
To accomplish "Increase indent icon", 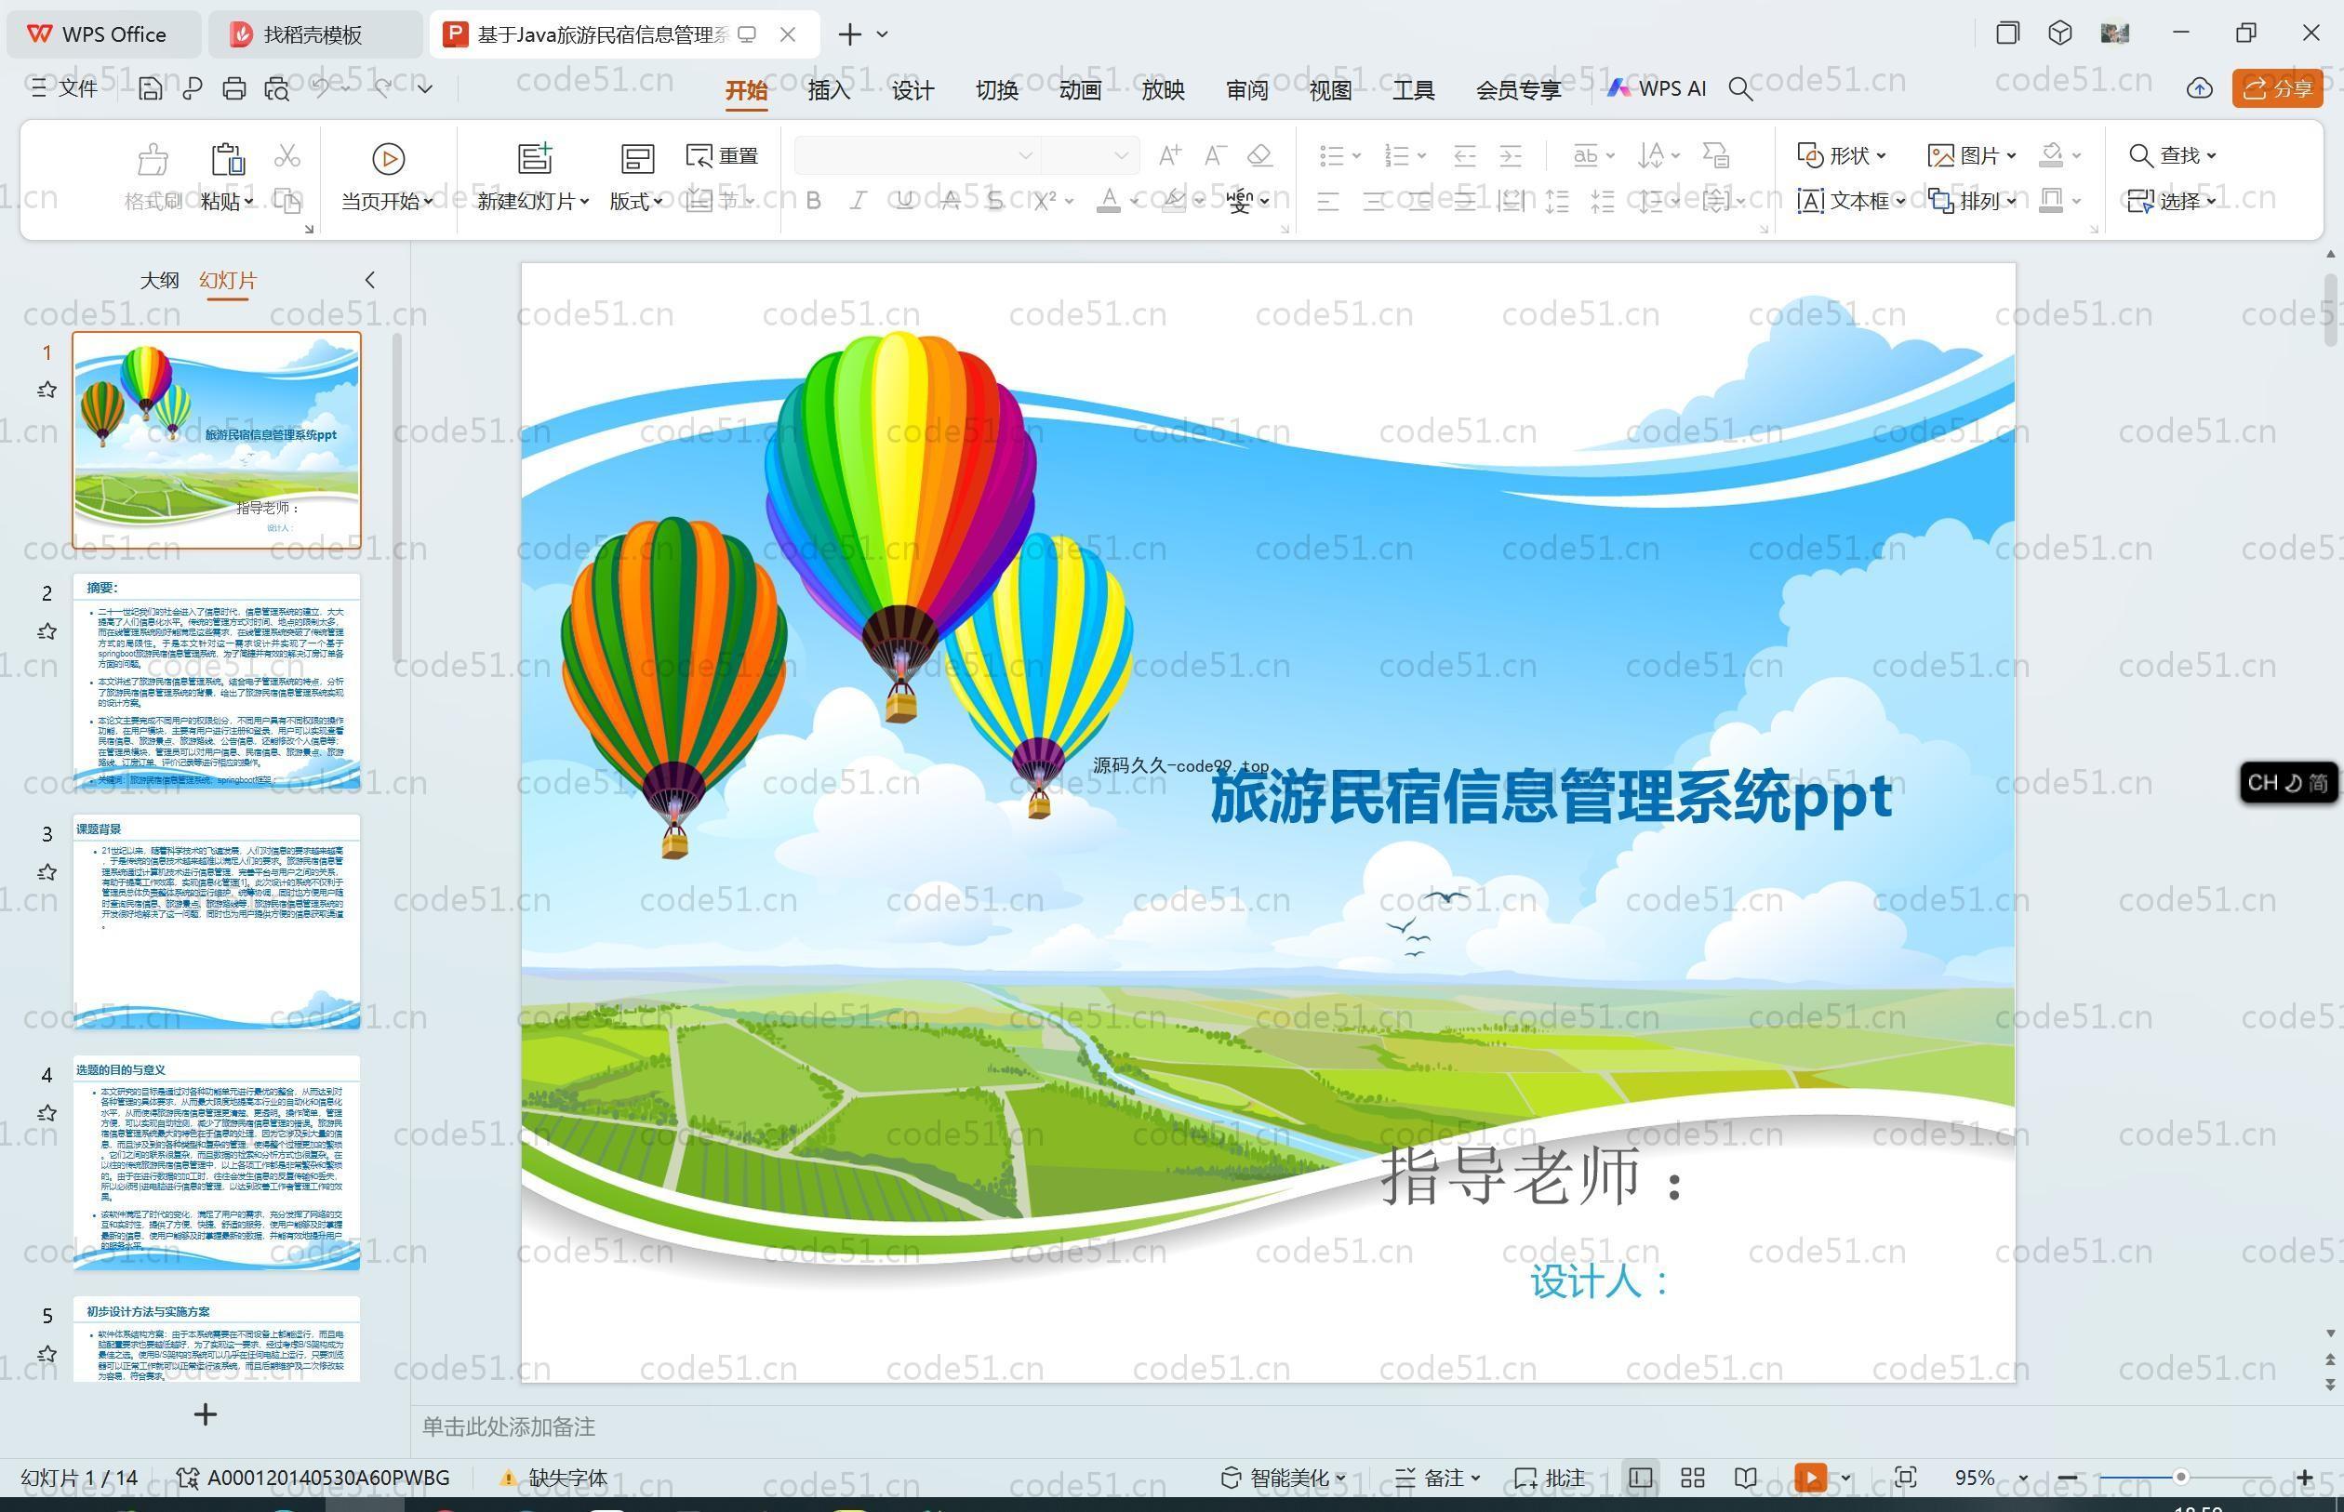I will coord(1511,155).
